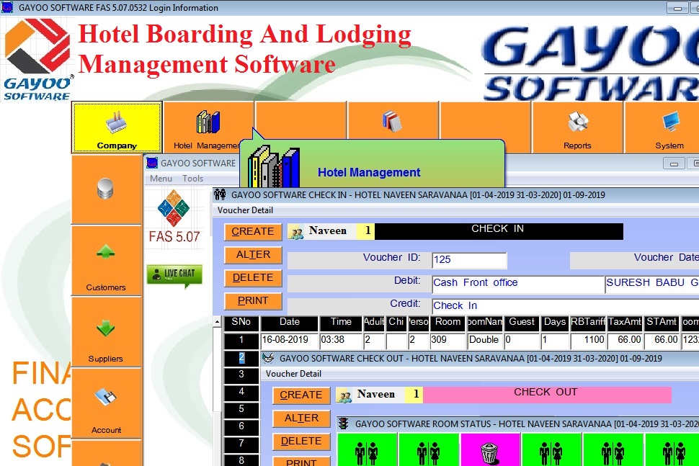Image resolution: width=699 pixels, height=466 pixels.
Task: Click the Room column header
Action: pyautogui.click(x=448, y=323)
